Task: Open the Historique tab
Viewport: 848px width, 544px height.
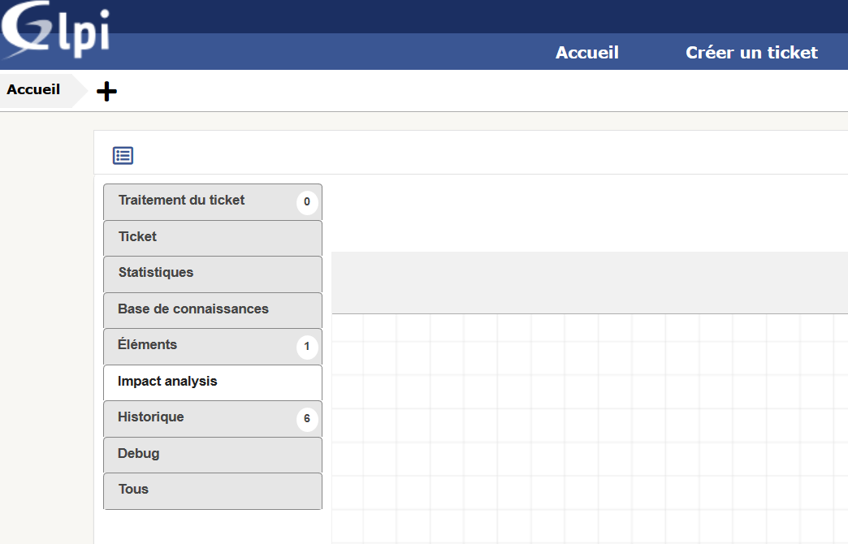Action: click(213, 418)
